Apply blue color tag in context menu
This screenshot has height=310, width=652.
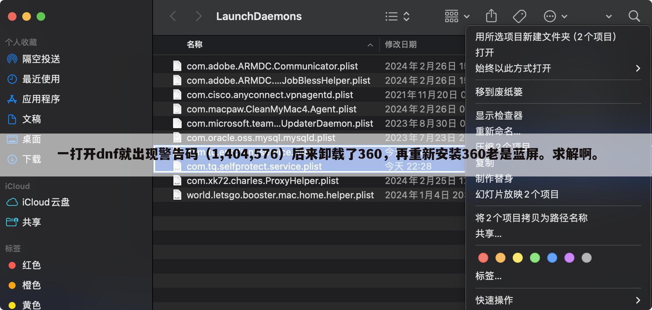coord(552,258)
